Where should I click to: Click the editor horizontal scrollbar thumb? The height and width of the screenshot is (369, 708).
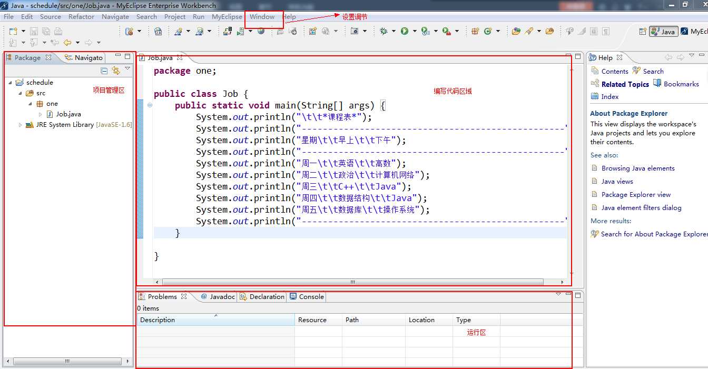[352, 282]
